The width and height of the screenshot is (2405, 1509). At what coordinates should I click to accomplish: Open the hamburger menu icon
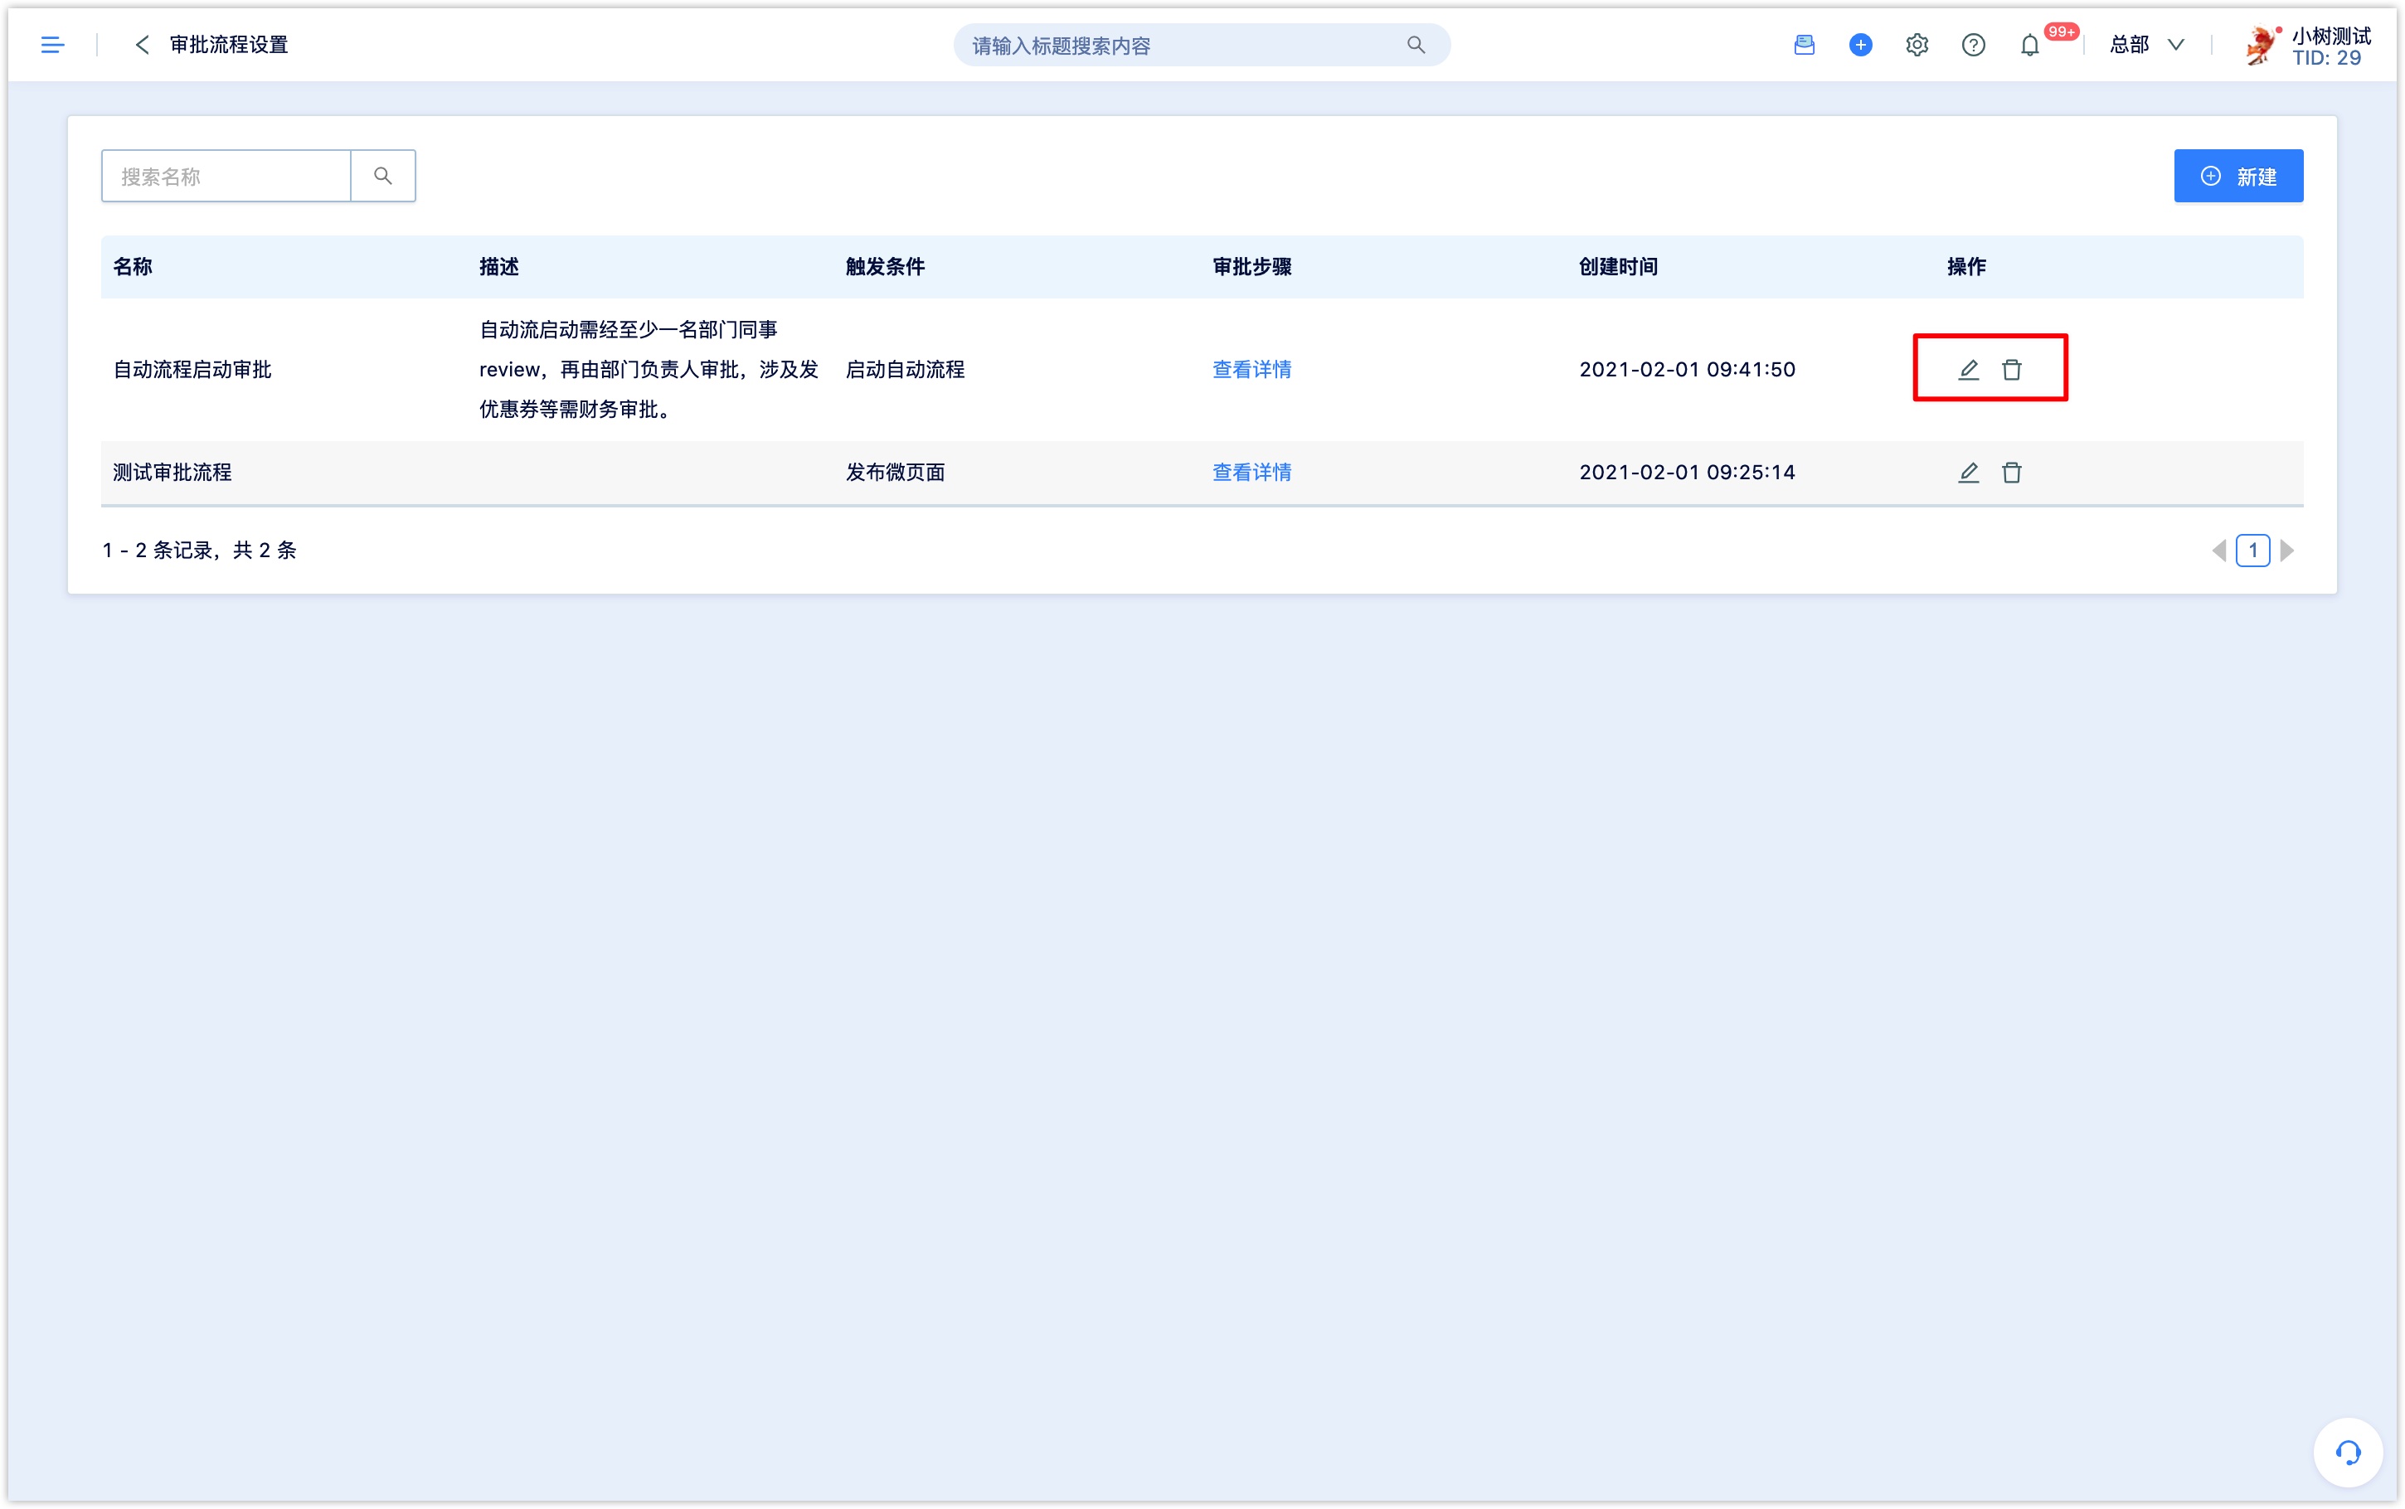53,45
